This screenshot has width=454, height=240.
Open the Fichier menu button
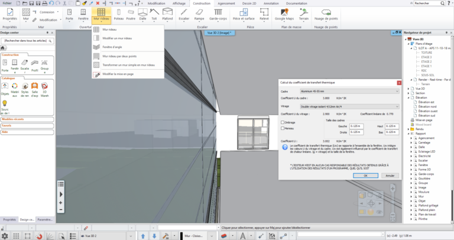[7, 3]
